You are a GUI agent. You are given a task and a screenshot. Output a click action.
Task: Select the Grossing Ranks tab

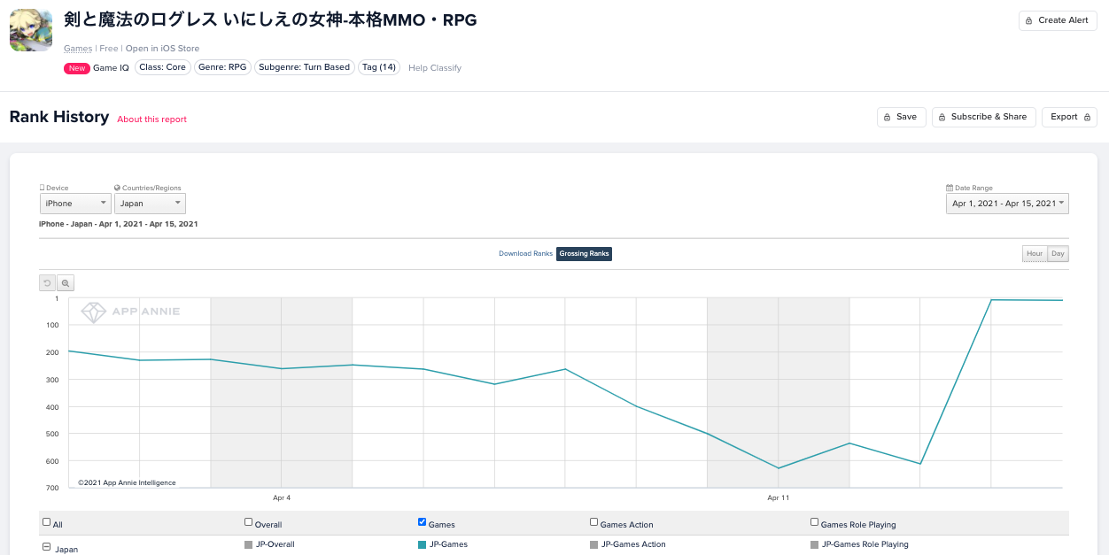[x=584, y=254]
